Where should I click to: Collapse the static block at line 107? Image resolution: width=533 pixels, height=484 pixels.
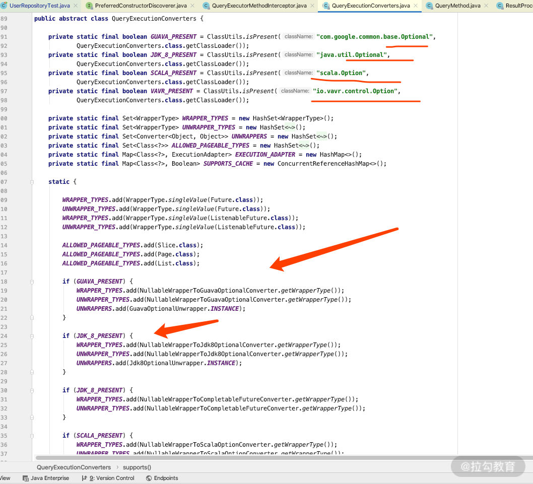click(x=32, y=182)
